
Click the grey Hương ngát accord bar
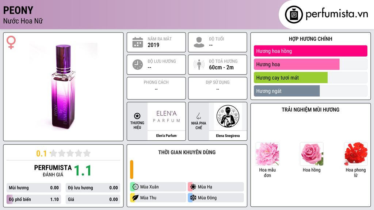pyautogui.click(x=287, y=91)
